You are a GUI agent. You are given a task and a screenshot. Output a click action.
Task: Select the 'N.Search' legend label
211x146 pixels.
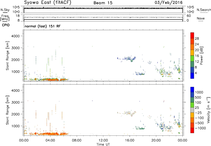(x=204, y=10)
